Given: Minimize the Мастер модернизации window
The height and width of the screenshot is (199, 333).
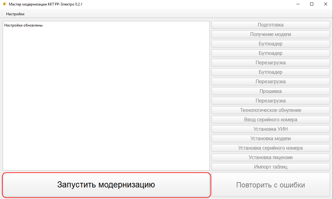Looking at the screenshot, I should [x=297, y=4].
